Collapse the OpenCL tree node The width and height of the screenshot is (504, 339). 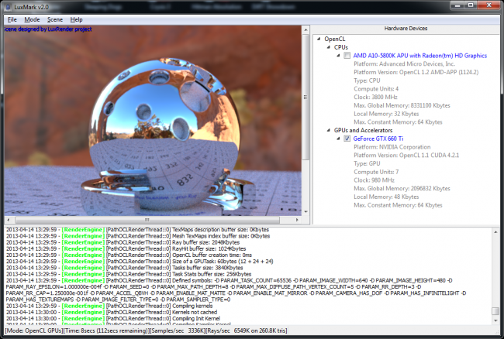tap(319, 39)
